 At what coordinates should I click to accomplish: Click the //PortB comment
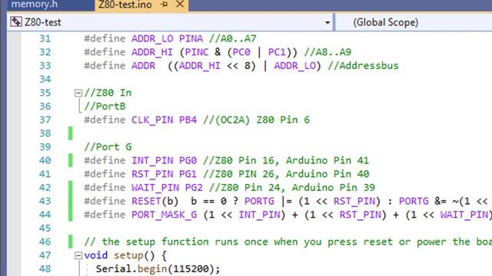pyautogui.click(x=105, y=107)
